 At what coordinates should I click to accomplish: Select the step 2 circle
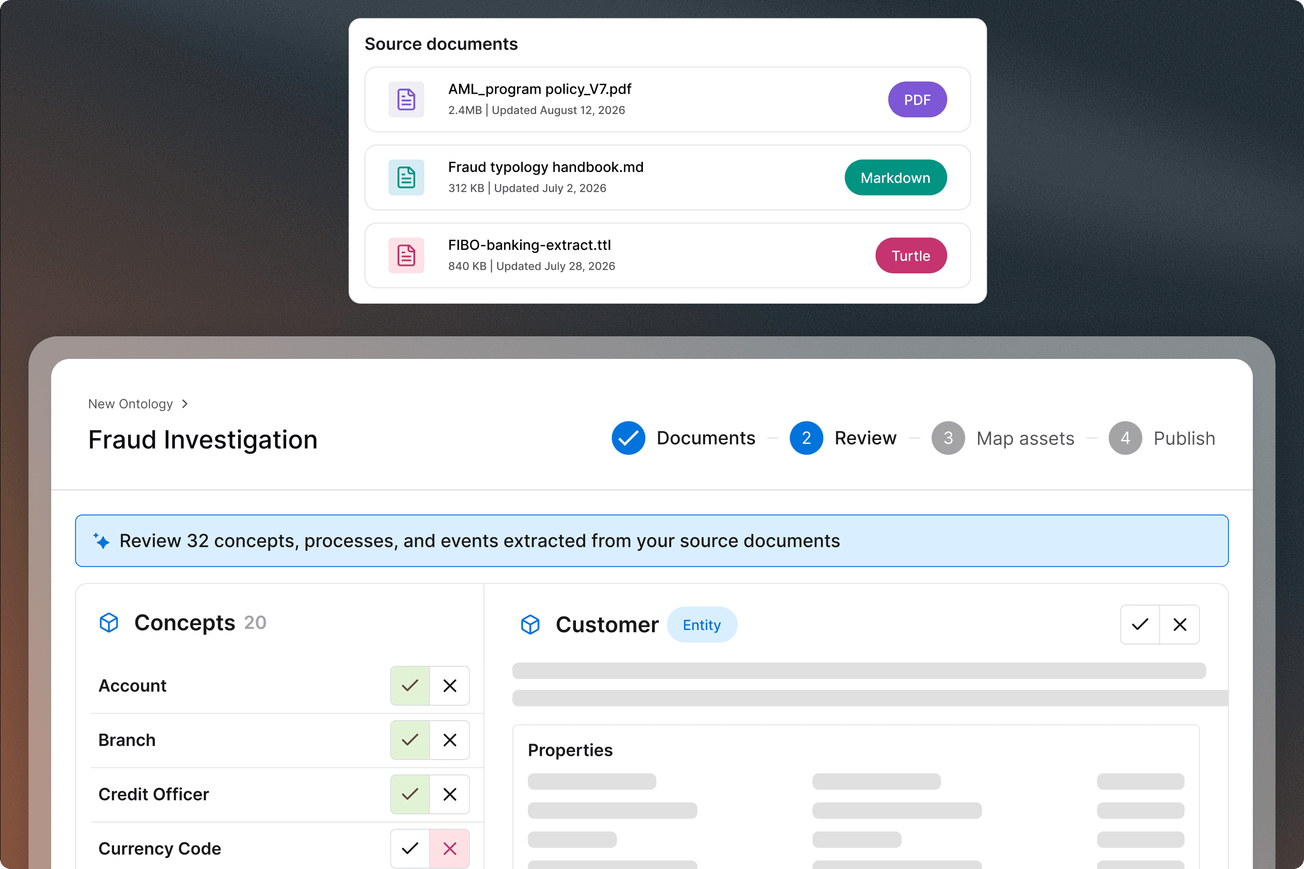click(x=806, y=438)
